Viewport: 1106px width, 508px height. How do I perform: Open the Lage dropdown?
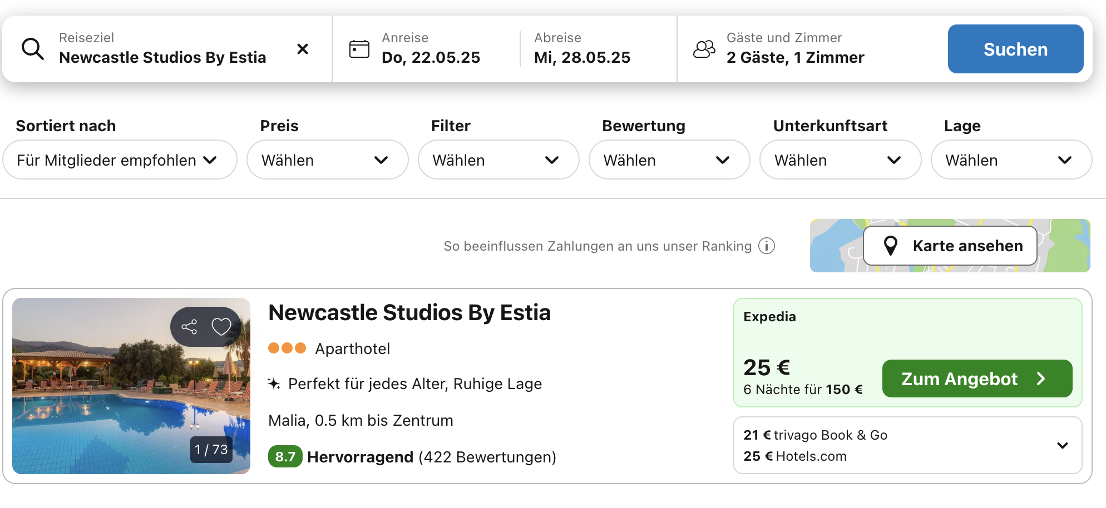pos(1011,160)
